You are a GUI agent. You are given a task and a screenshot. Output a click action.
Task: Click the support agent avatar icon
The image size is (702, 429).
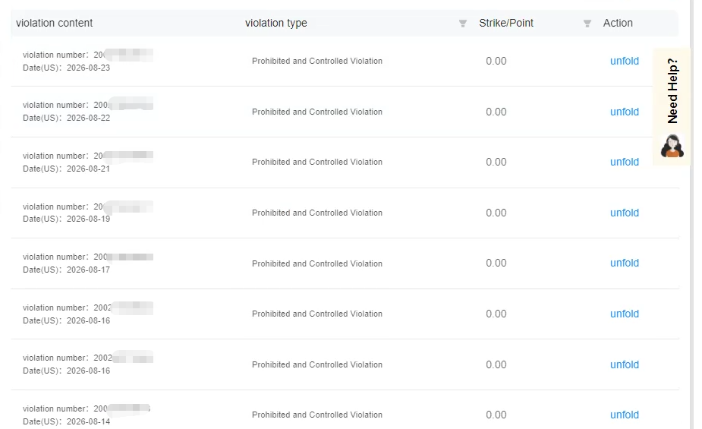(672, 146)
